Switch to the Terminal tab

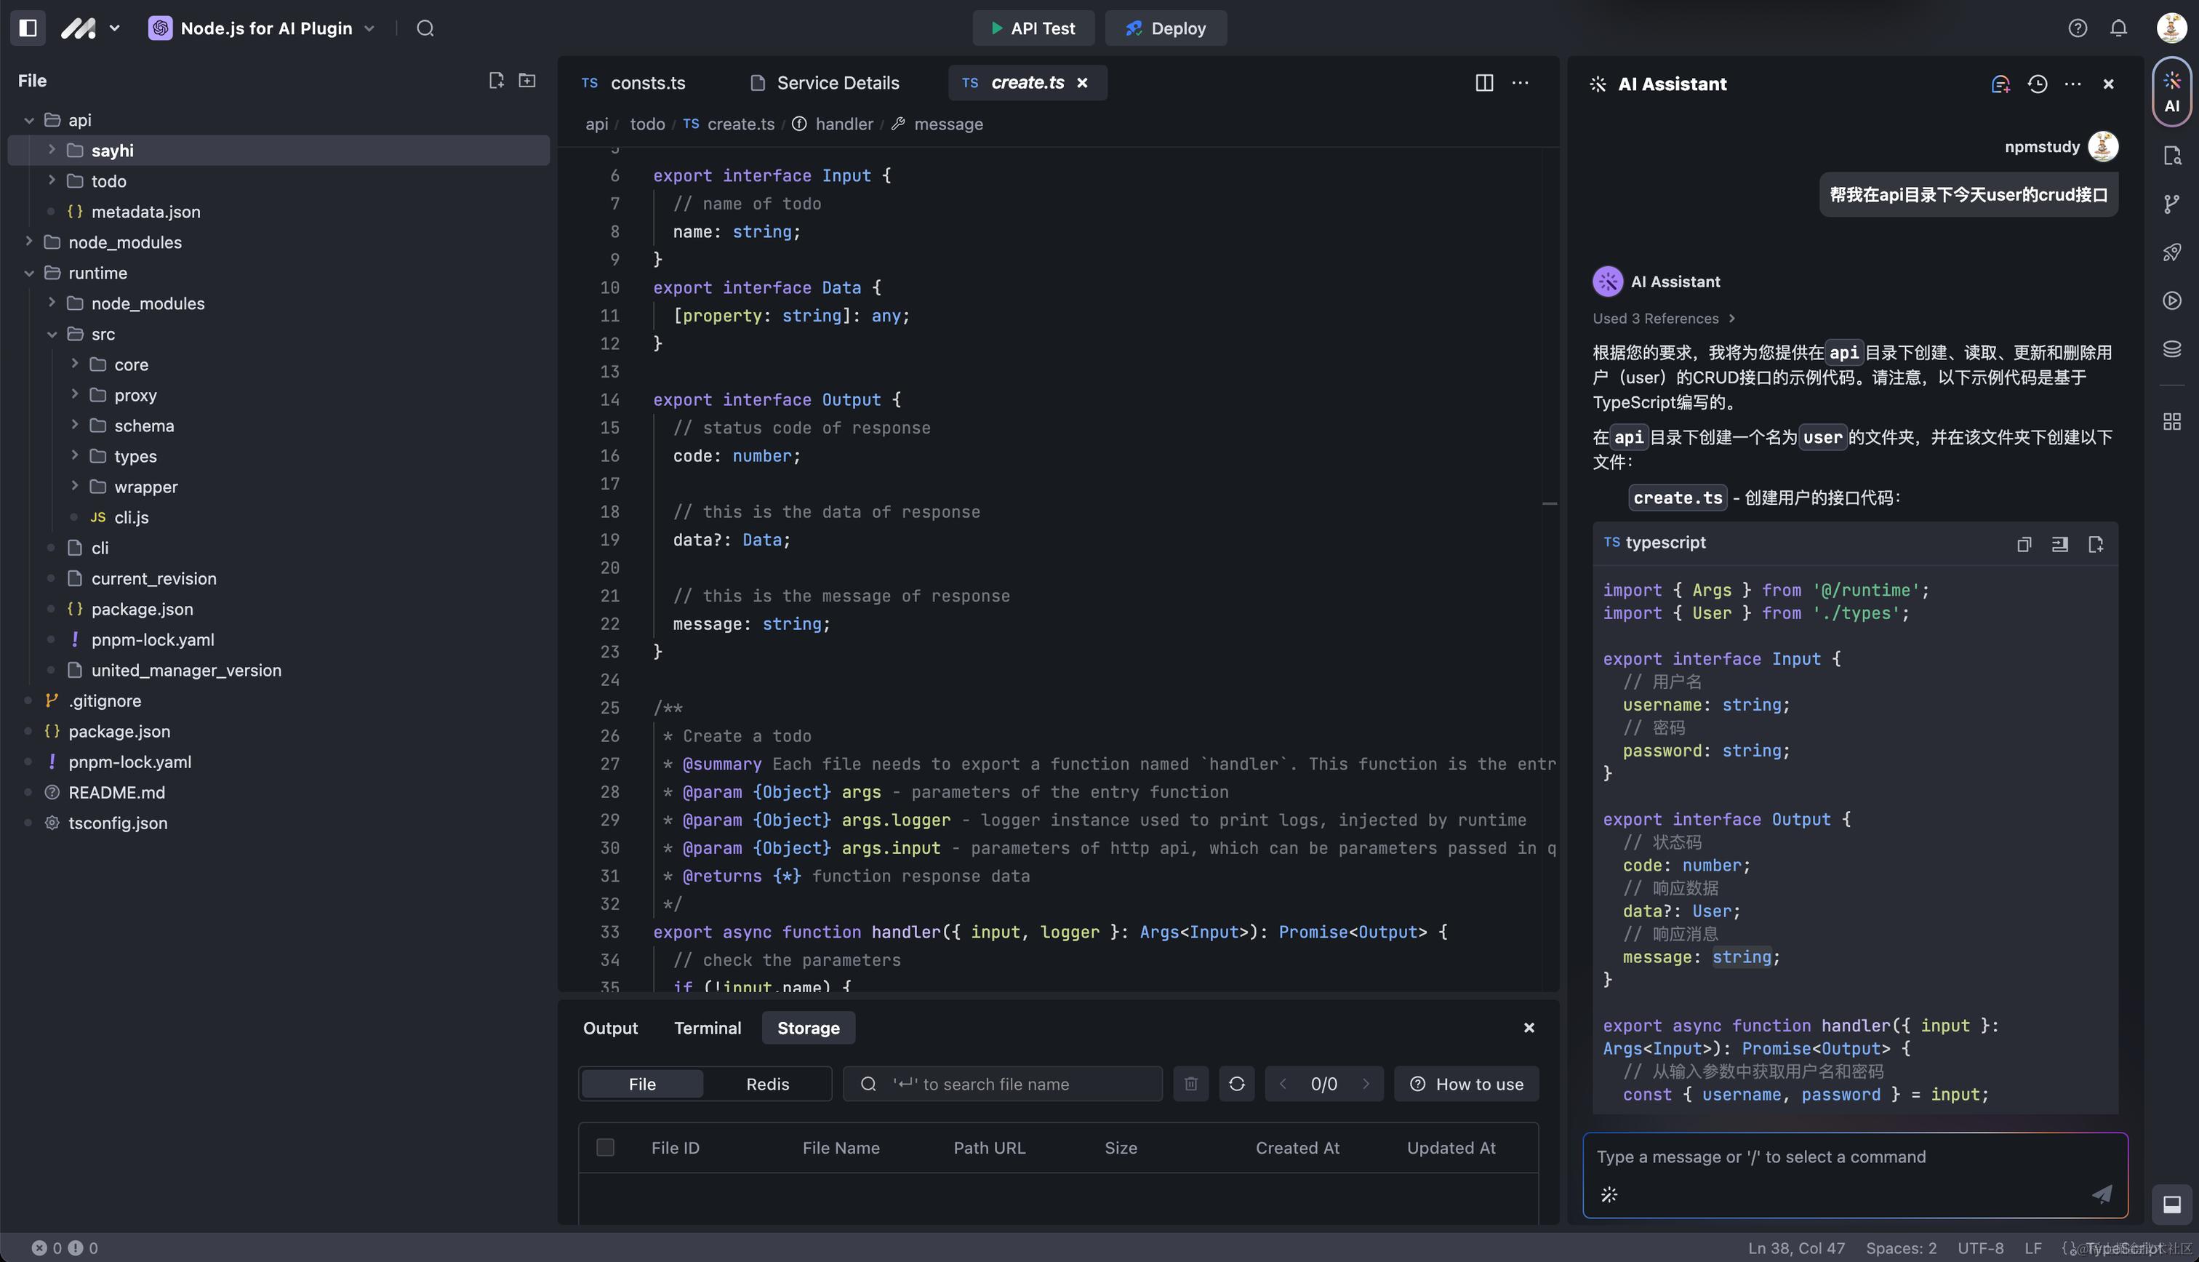pyautogui.click(x=707, y=1028)
